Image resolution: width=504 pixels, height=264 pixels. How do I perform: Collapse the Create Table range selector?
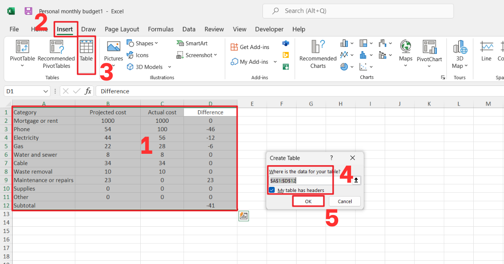356,180
